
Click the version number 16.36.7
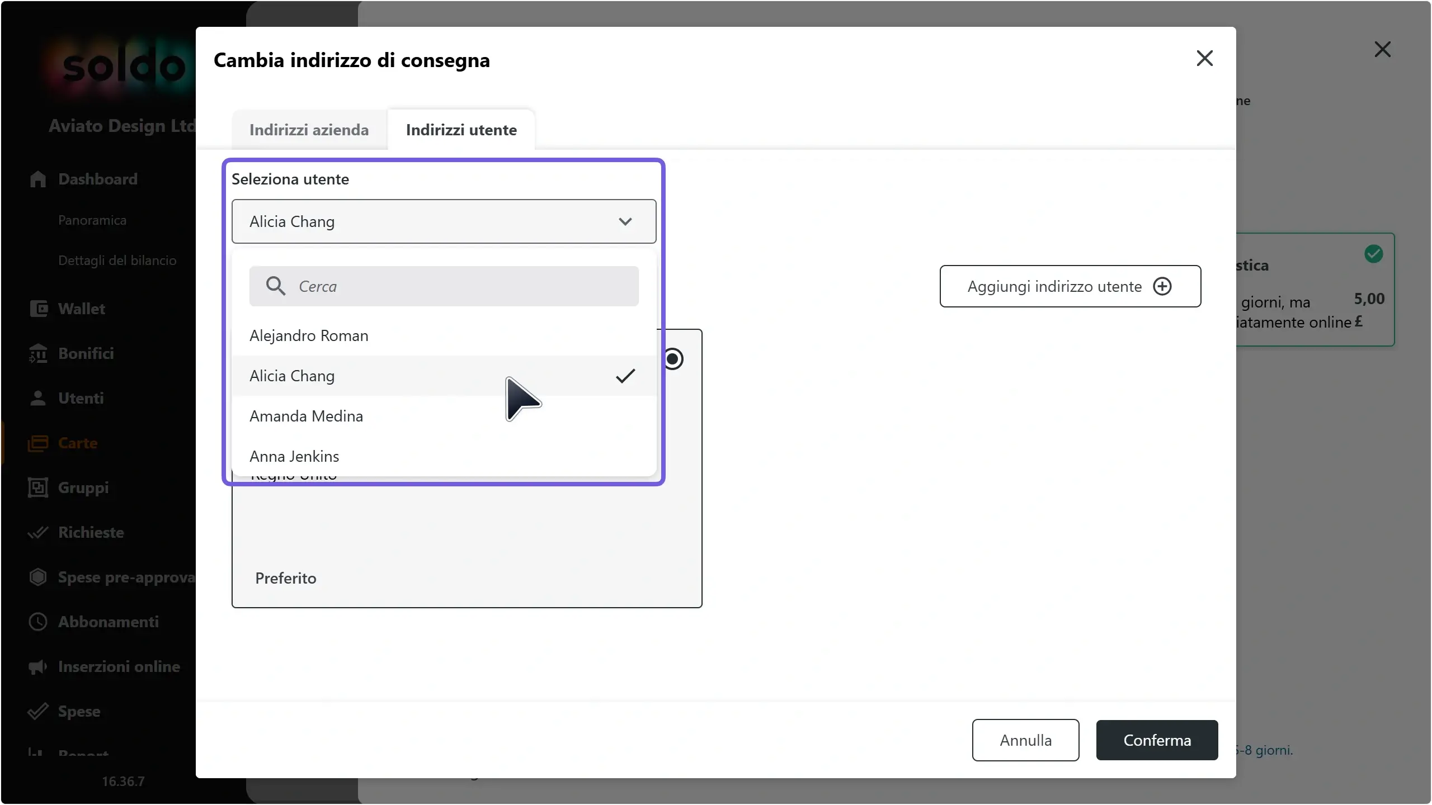click(123, 781)
